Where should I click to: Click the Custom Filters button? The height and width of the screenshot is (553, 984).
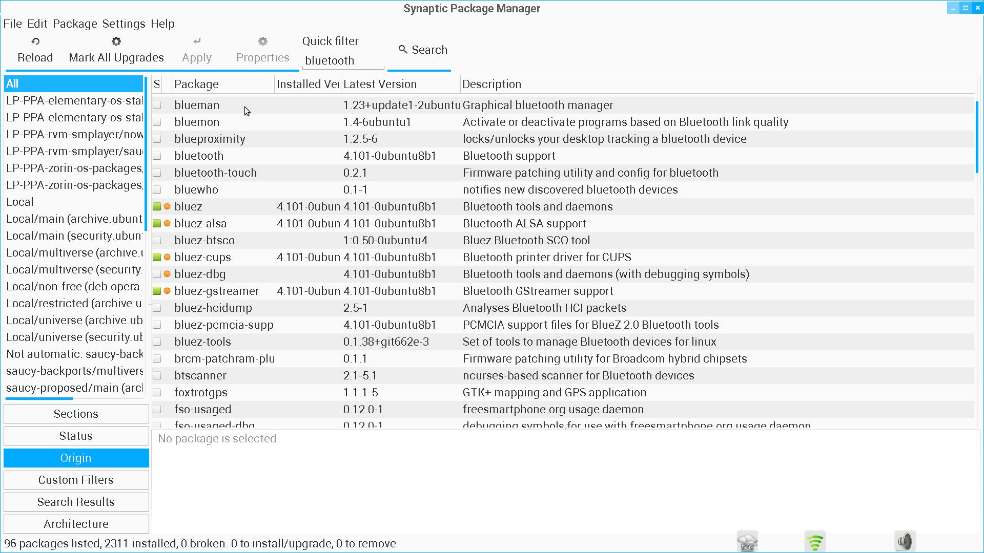pyautogui.click(x=76, y=480)
